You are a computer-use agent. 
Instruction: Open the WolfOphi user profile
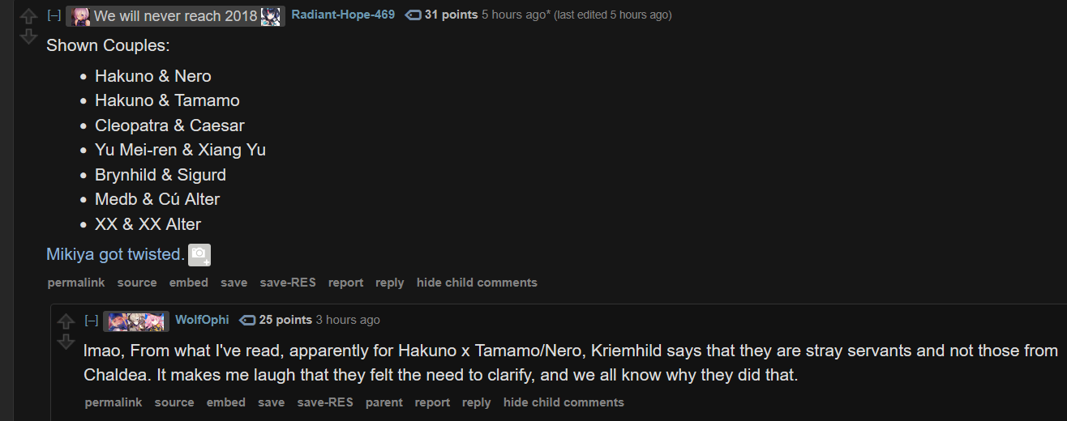(x=202, y=321)
